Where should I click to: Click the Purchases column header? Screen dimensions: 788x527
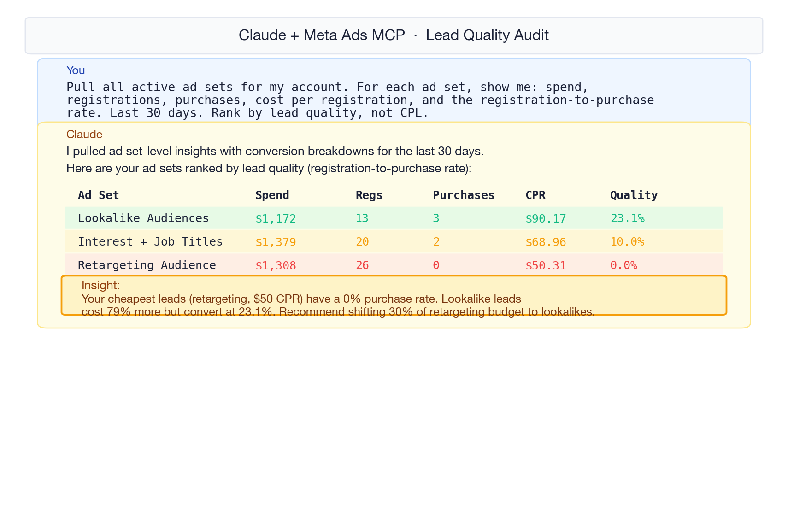tap(464, 195)
